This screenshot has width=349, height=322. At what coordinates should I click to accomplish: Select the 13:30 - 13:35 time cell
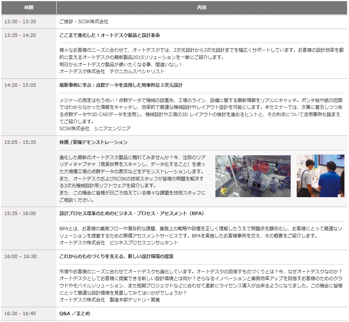(x=20, y=22)
